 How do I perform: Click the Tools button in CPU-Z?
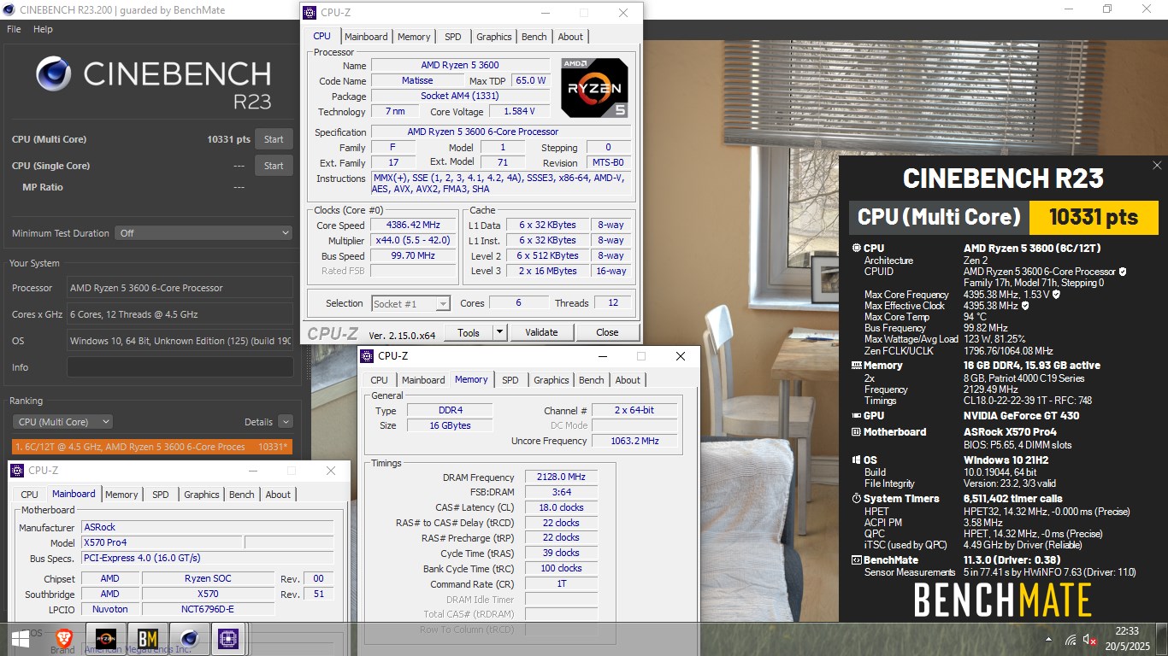click(469, 332)
